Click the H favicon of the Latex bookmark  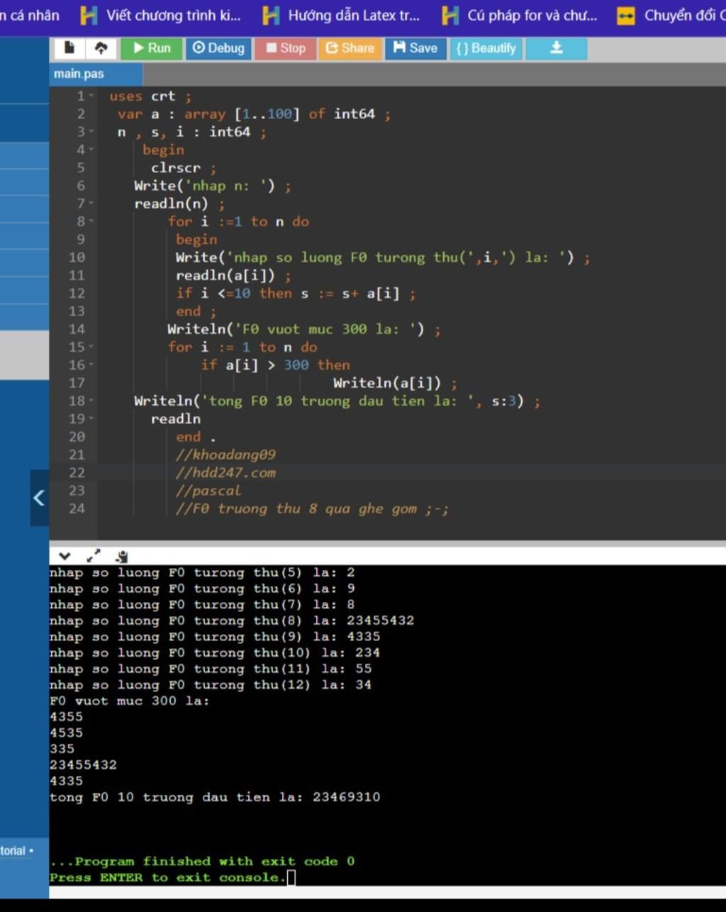(x=271, y=15)
